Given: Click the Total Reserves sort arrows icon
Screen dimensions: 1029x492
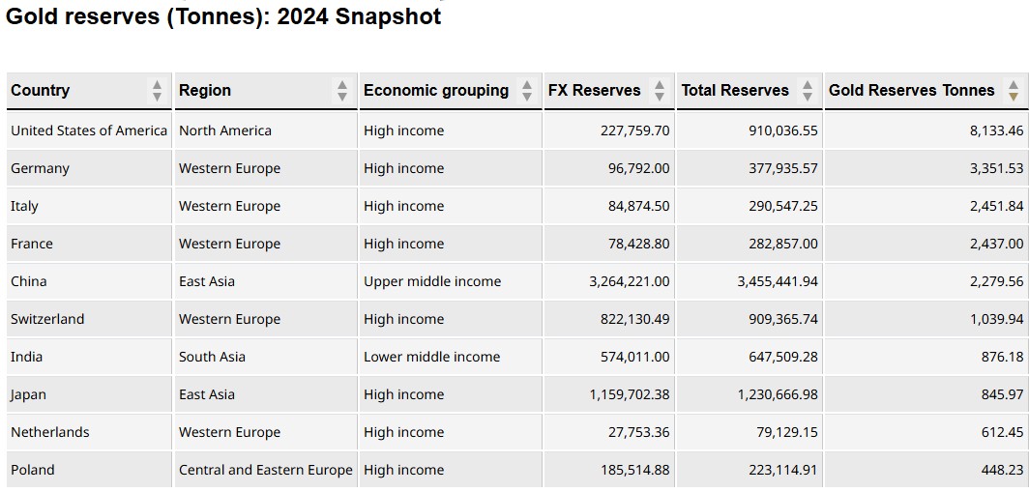Looking at the screenshot, I should pyautogui.click(x=808, y=91).
